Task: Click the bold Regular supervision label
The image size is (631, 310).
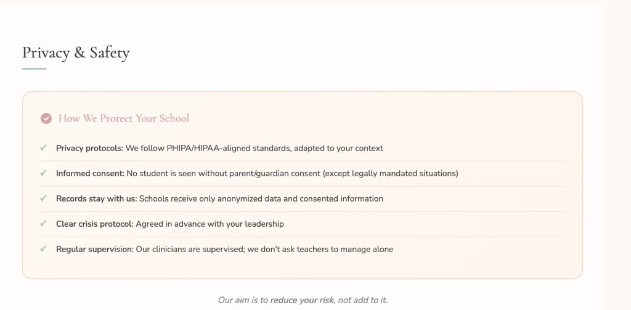Action: (x=94, y=249)
